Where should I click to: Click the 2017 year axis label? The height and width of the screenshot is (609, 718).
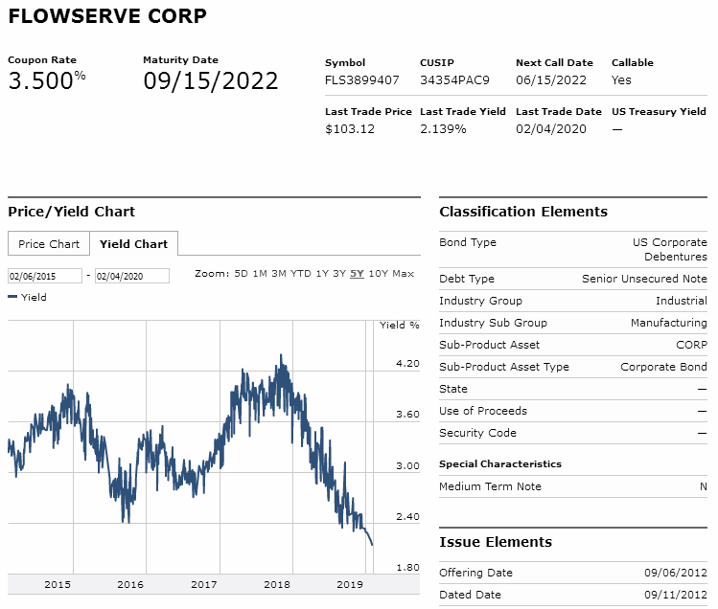204,584
